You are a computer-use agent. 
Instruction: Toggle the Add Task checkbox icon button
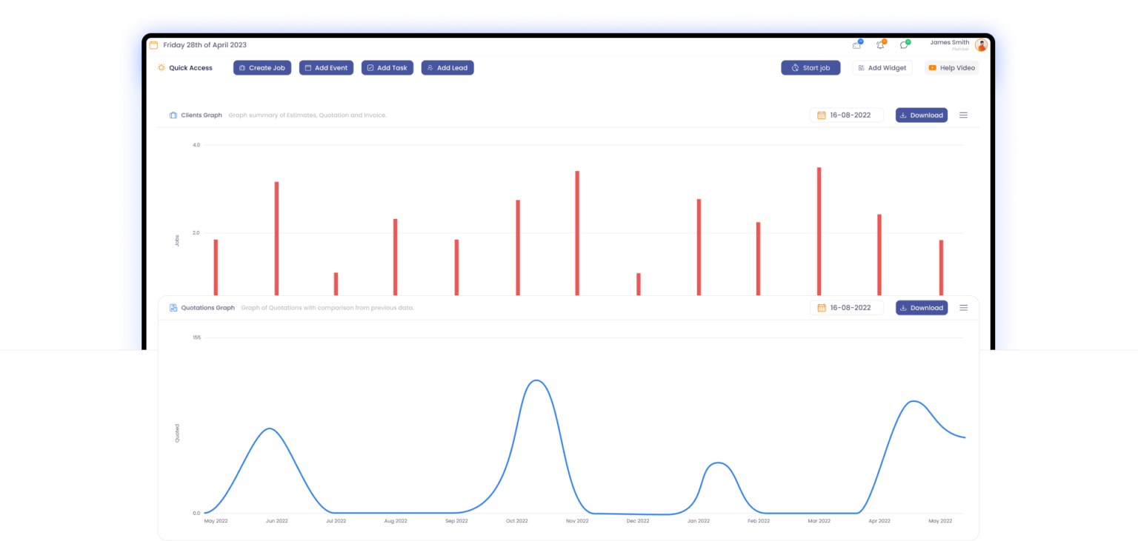369,67
